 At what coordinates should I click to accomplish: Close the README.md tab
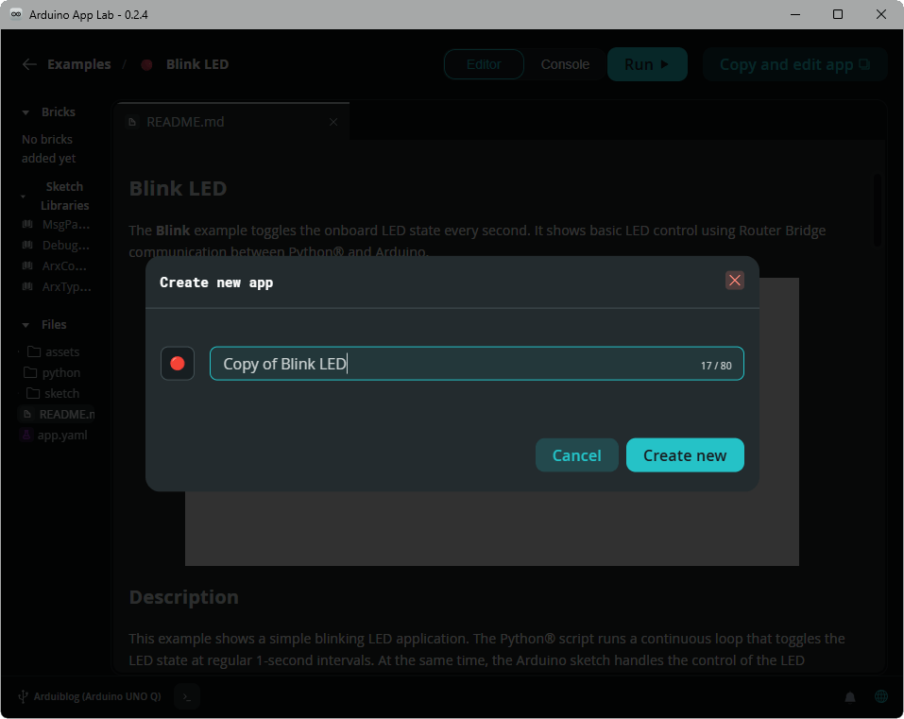pyautogui.click(x=333, y=122)
